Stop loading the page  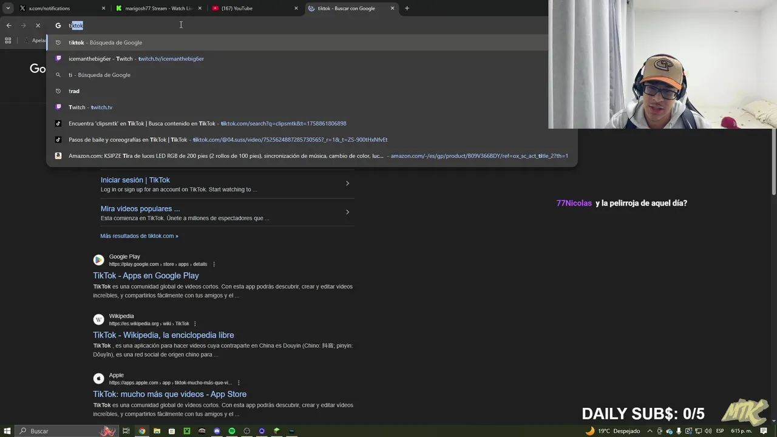(x=38, y=25)
